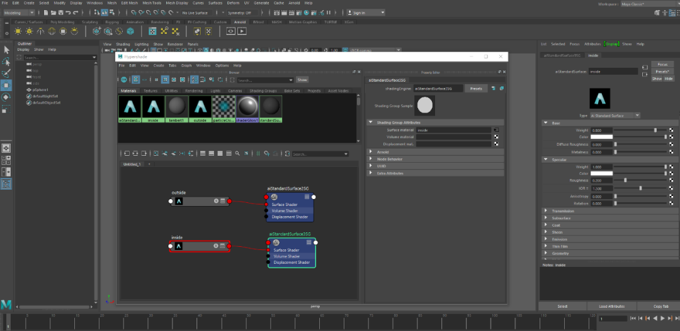Open the Type dropdown showing Ai Standard Surface
This screenshot has height=331, width=680.
pos(615,116)
